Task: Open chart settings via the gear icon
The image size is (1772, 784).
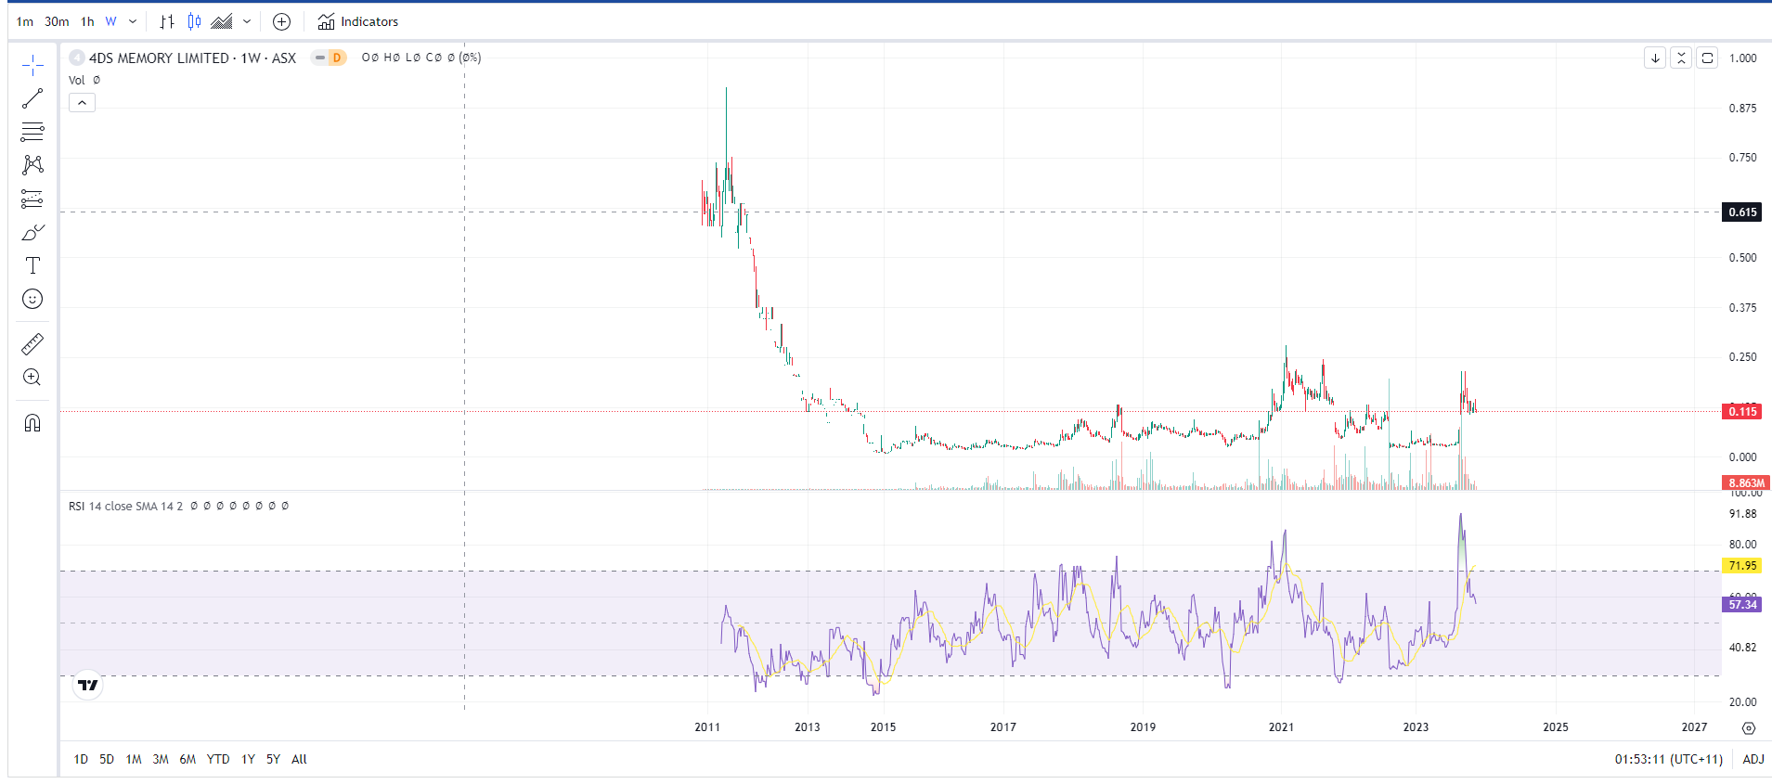Action: tap(1749, 728)
